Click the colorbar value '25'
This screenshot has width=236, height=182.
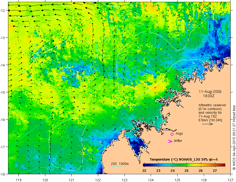tap(186, 170)
